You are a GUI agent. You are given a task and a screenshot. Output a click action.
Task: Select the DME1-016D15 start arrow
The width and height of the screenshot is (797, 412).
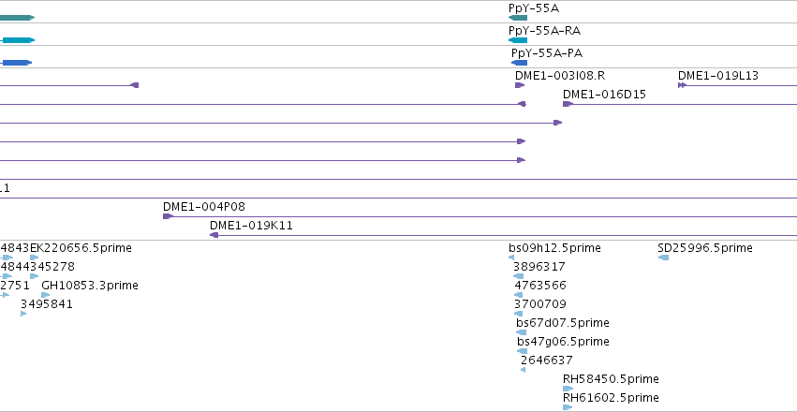[x=568, y=104]
